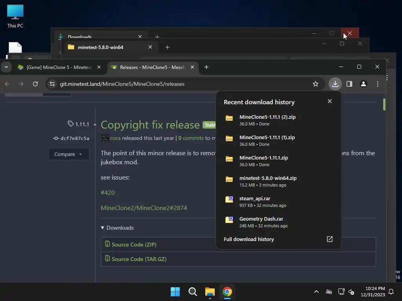Click the address bar URL
402x301 pixels.
coord(122,84)
